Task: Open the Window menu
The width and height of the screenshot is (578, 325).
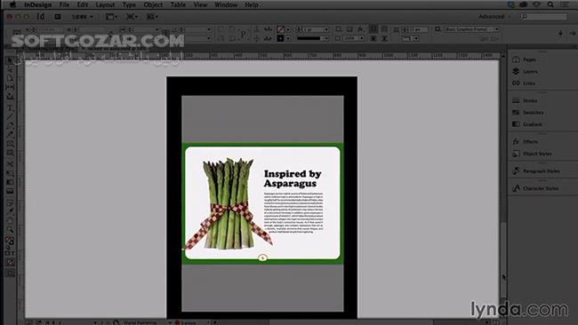Action: tap(226, 4)
